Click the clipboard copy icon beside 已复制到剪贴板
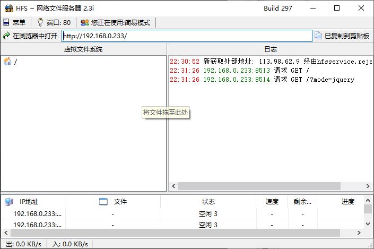The image size is (374, 249). (x=318, y=36)
